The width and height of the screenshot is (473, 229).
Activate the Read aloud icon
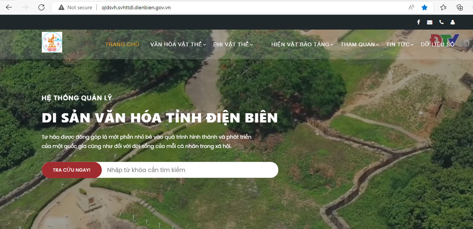(x=411, y=7)
